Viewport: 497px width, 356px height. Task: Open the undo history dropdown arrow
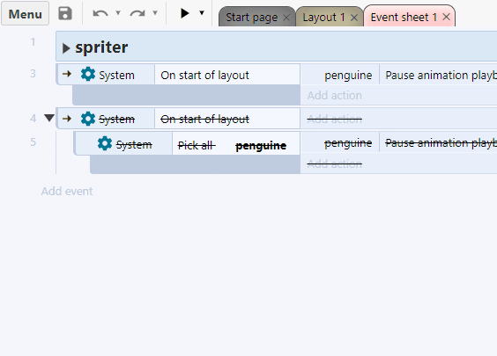[x=118, y=13]
